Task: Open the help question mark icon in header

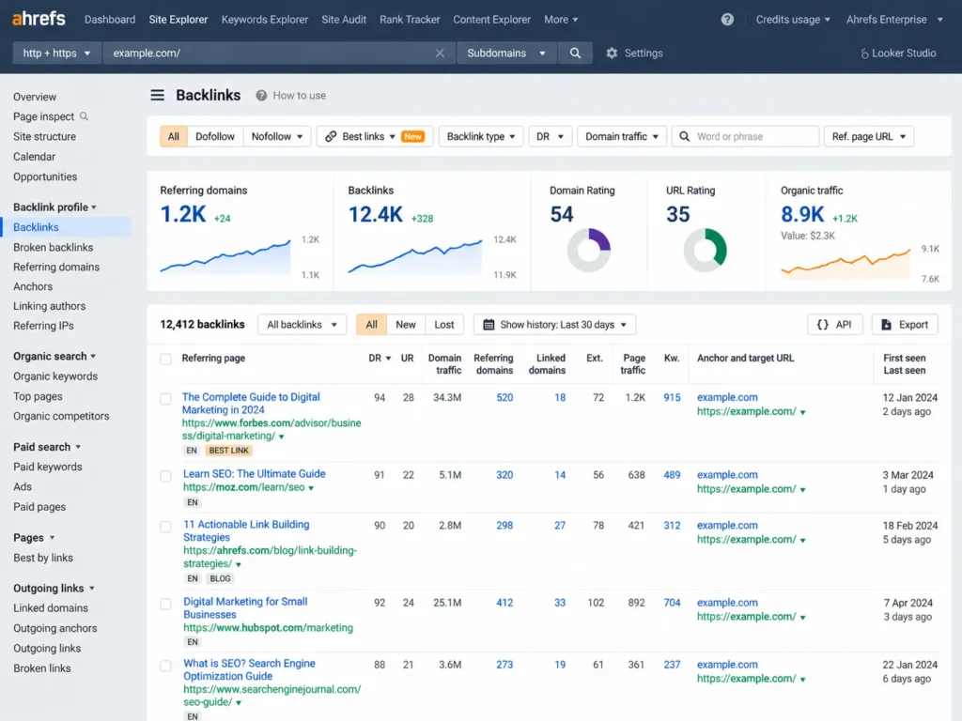Action: coord(727,20)
